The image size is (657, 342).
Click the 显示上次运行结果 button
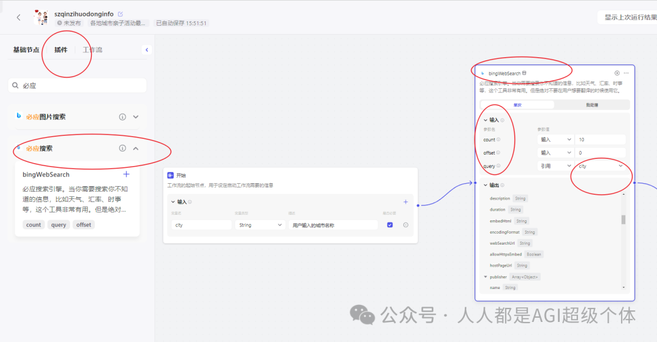click(x=627, y=17)
